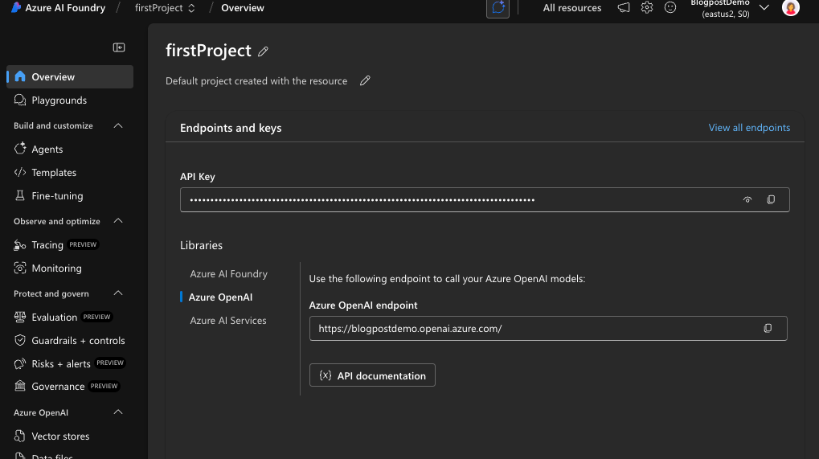The height and width of the screenshot is (459, 819).
Task: Collapse the left sidebar panel icon
Action: coord(119,47)
